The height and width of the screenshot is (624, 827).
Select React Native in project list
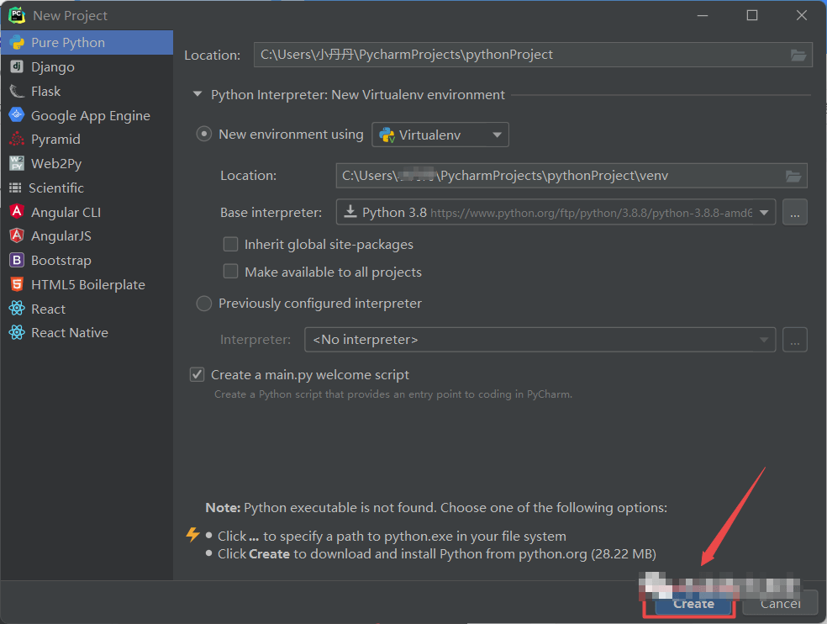[x=69, y=333]
